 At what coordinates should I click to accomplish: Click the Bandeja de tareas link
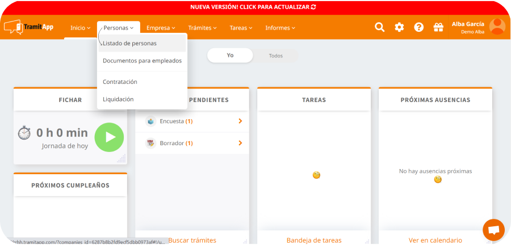click(314, 240)
